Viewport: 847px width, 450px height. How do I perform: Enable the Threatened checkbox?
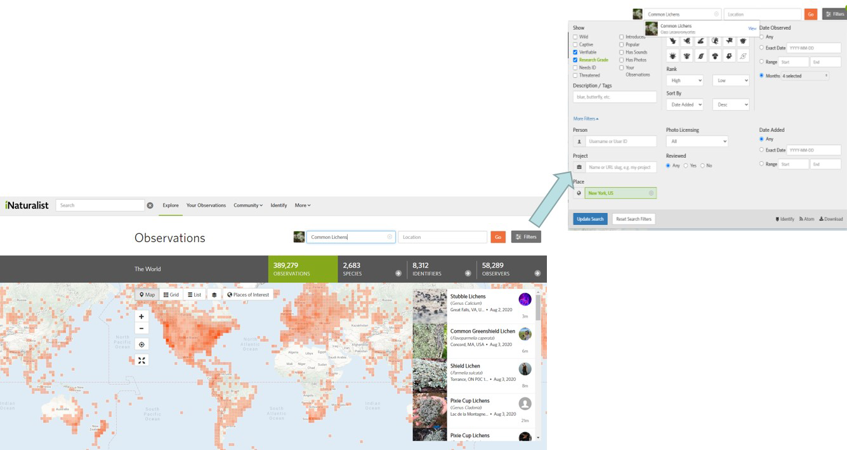click(x=575, y=75)
